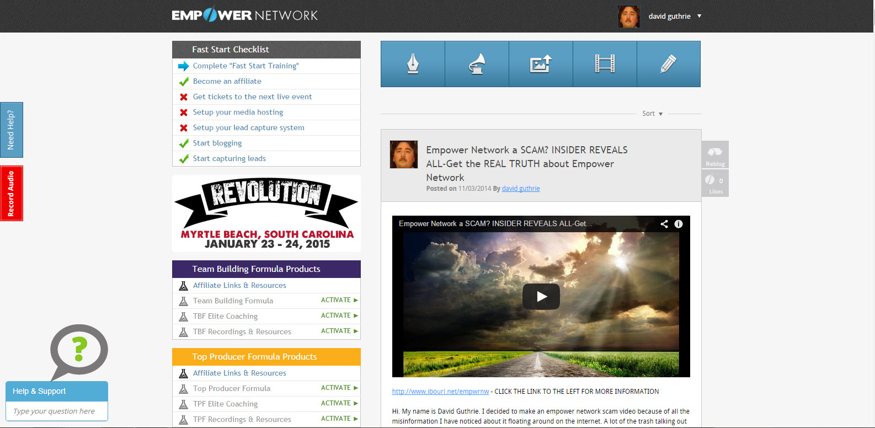Click the post title Empower Network a SCAM?
This screenshot has width=875, height=428.
pos(527,164)
